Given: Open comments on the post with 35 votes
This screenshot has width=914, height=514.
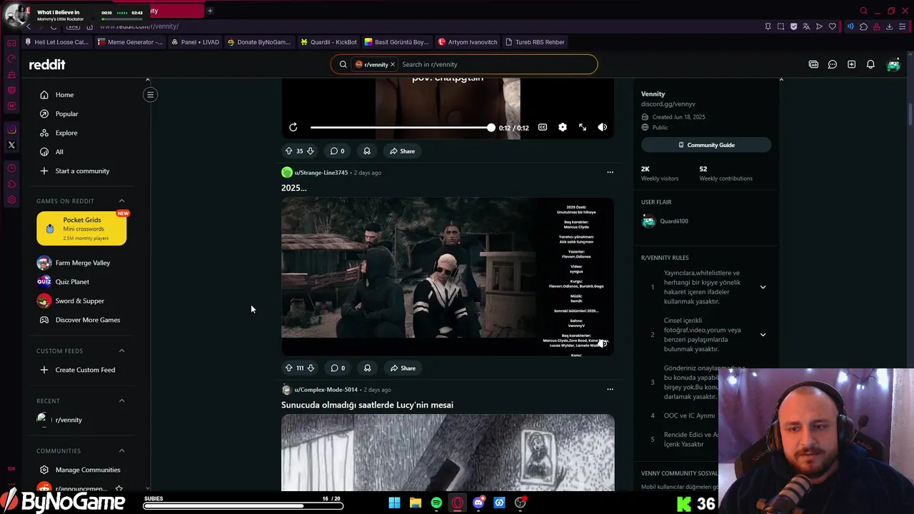Looking at the screenshot, I should click(x=337, y=151).
